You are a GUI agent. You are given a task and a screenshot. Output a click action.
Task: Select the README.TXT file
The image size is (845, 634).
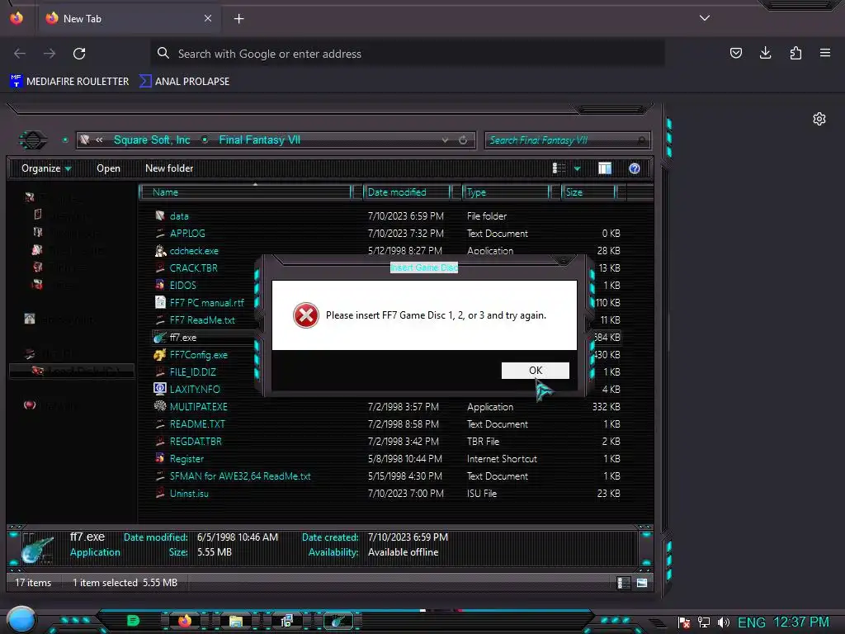[197, 424]
